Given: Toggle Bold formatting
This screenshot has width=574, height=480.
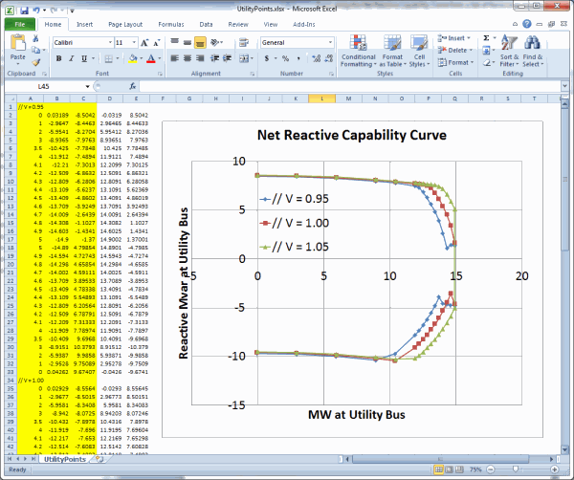Looking at the screenshot, I should (x=58, y=58).
